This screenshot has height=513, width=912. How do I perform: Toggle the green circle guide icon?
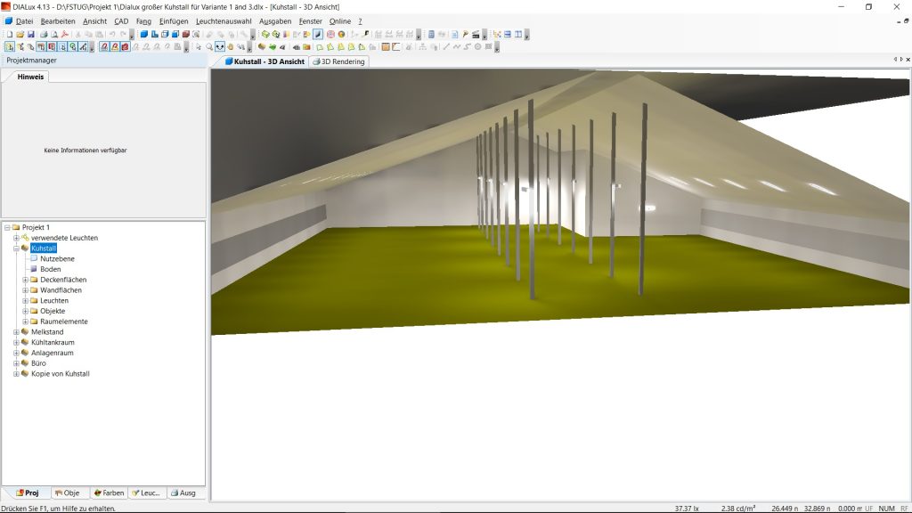73,46
